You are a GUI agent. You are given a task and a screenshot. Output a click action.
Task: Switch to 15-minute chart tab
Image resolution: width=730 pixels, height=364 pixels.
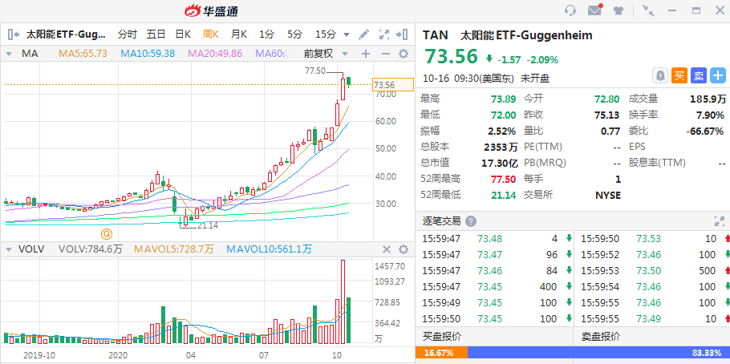tap(326, 34)
